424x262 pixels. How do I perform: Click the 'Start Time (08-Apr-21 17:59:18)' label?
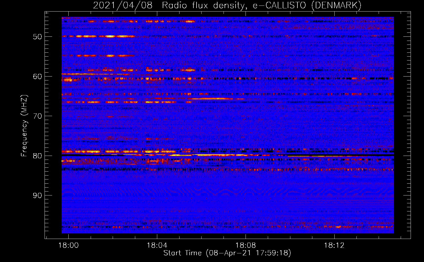(x=227, y=253)
